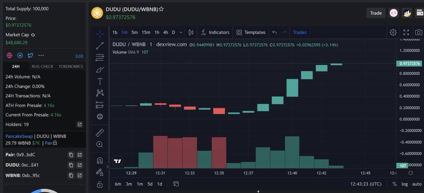Open the chart patterns tool

coord(100,93)
